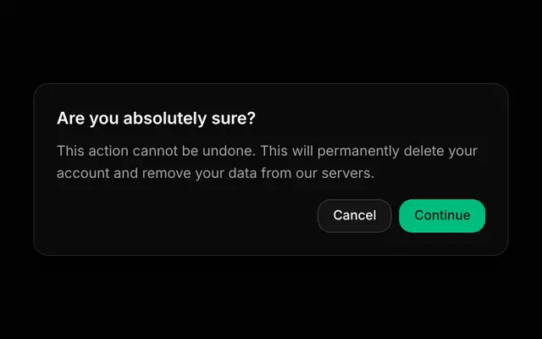Click the black backdrop below the dialog

coord(271,297)
